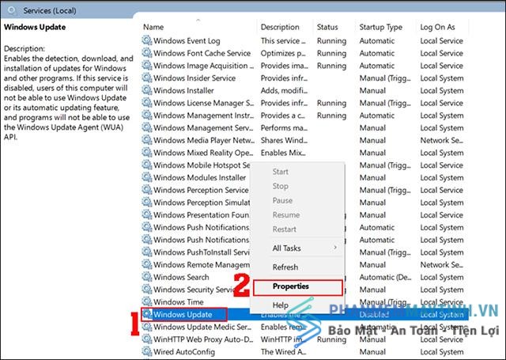The height and width of the screenshot is (360, 506).
Task: Click 'Shares Wind...' description text
Action: click(284, 140)
